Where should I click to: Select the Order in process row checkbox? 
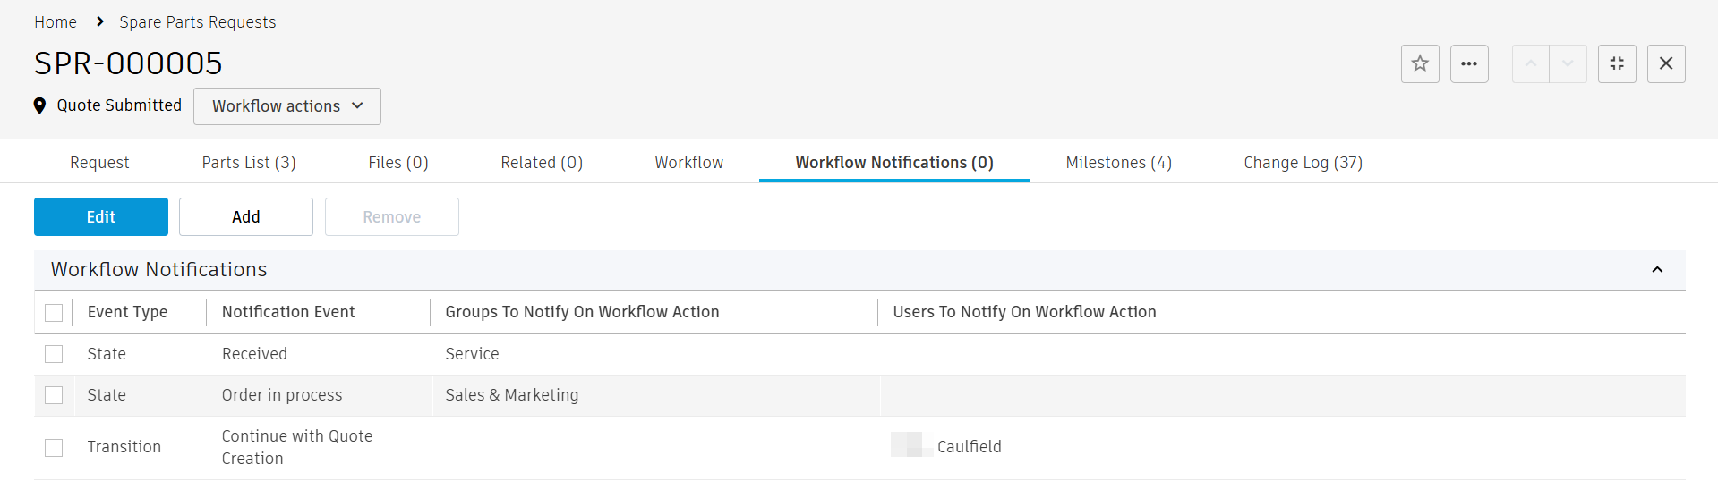pyautogui.click(x=54, y=395)
